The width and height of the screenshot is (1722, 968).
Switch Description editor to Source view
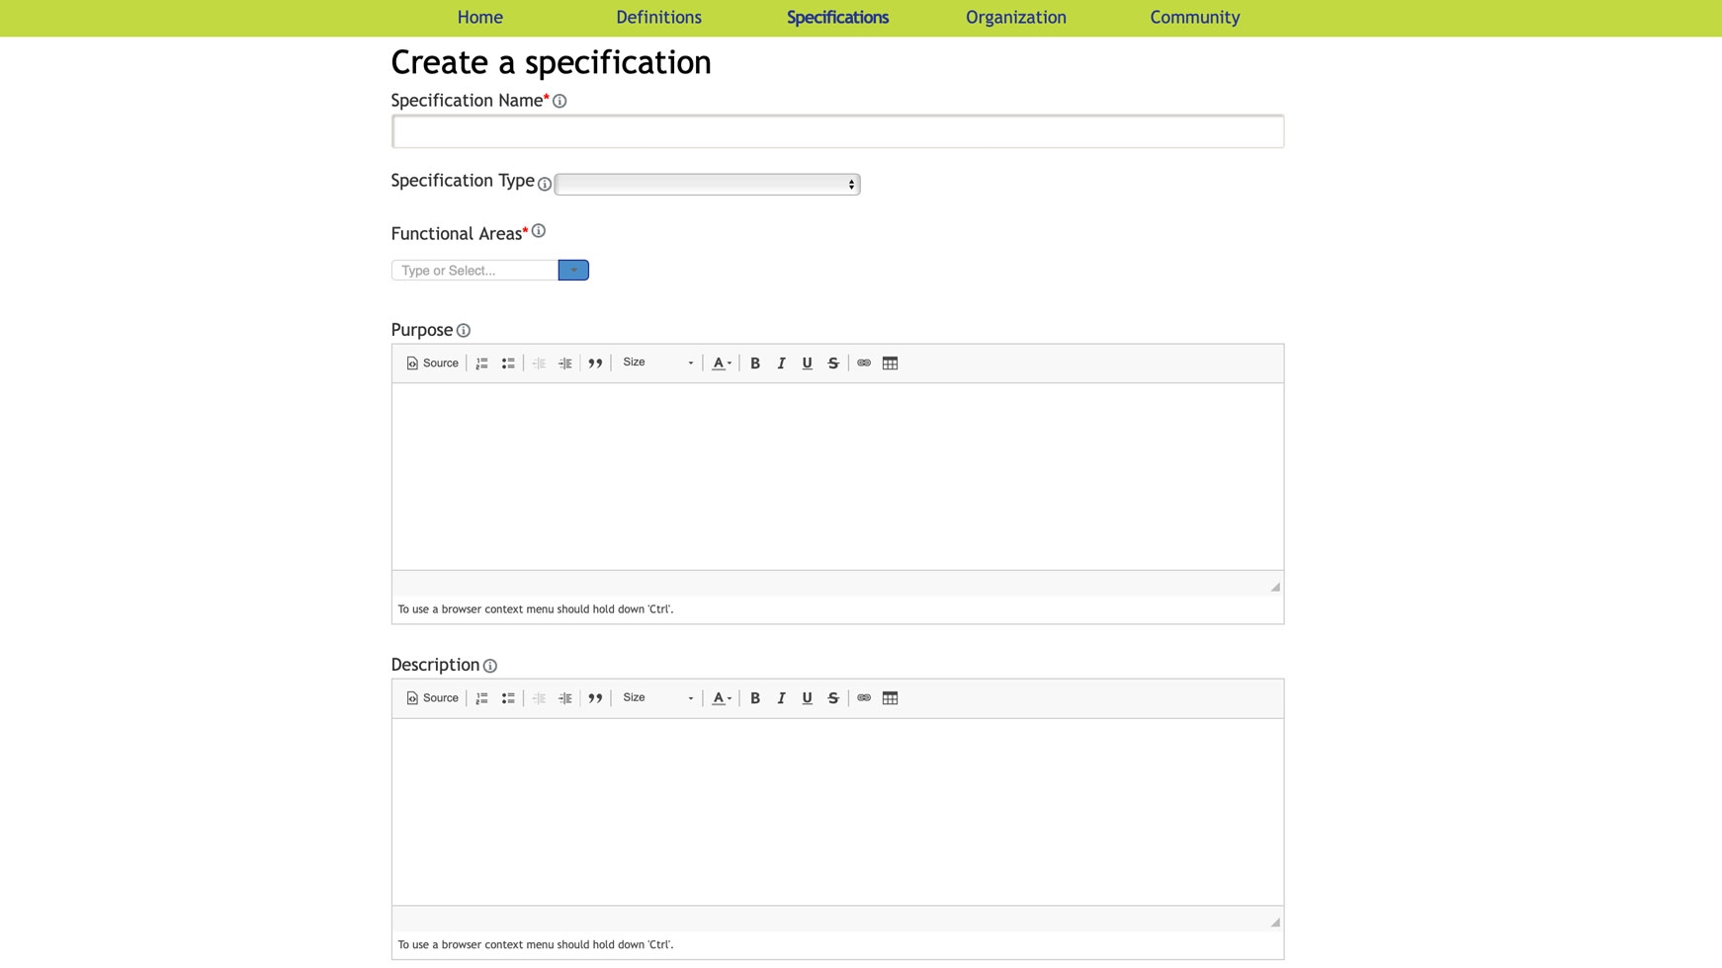click(x=432, y=698)
